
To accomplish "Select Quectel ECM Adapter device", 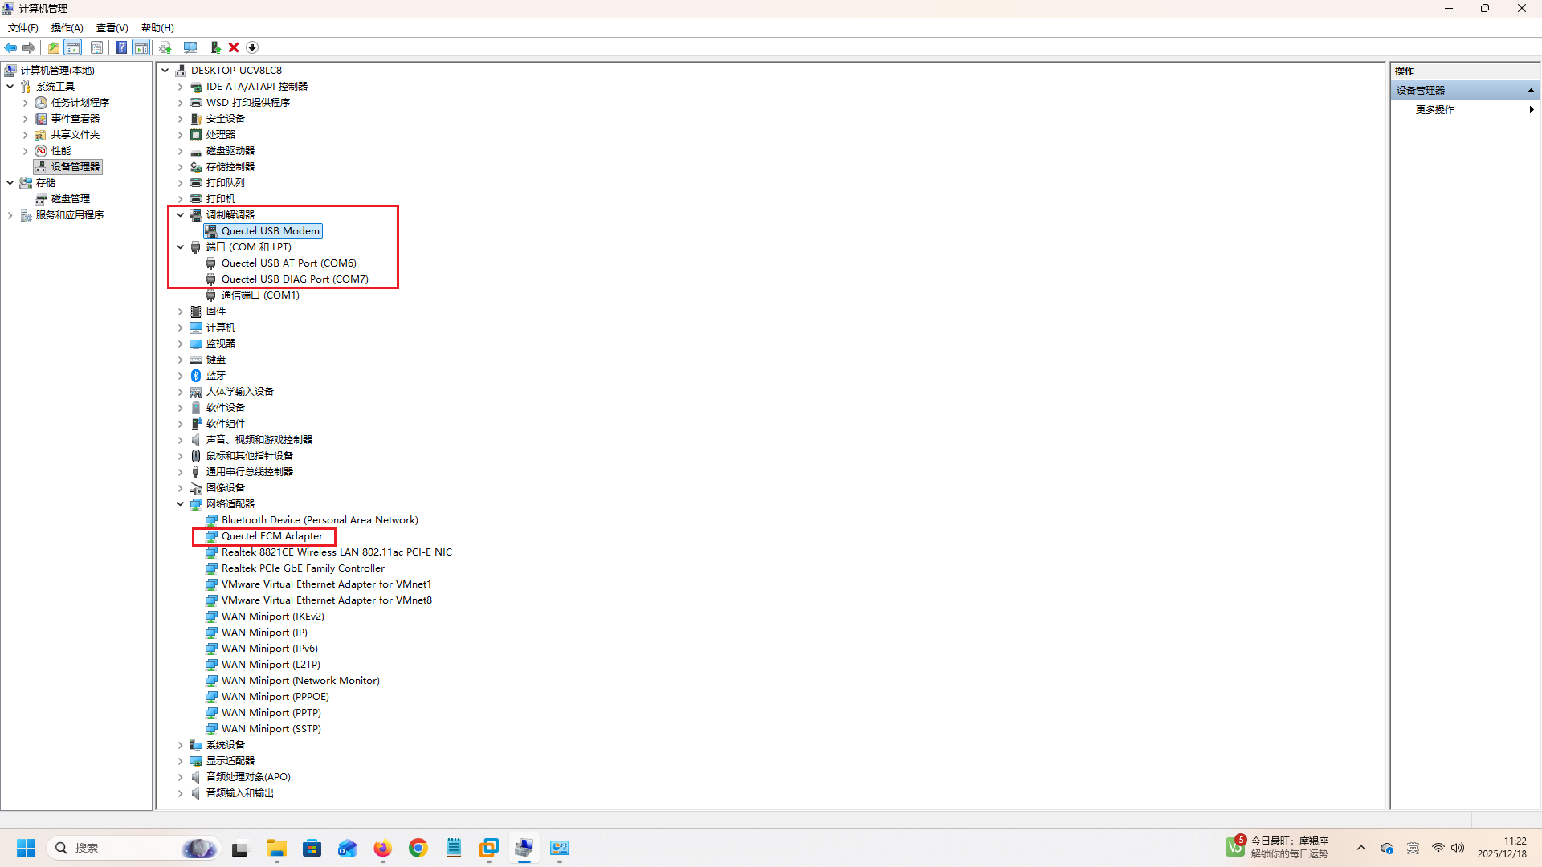I will tap(271, 536).
